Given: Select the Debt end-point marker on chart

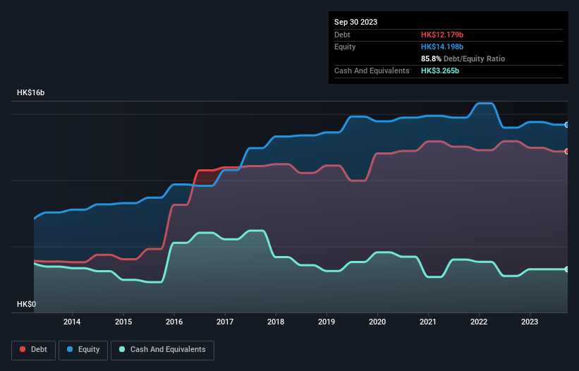Looking at the screenshot, I should tap(567, 152).
